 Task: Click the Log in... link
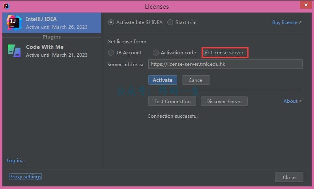pos(16,161)
